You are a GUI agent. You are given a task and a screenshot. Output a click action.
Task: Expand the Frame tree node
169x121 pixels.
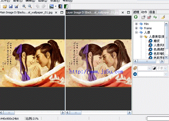pos(136,28)
